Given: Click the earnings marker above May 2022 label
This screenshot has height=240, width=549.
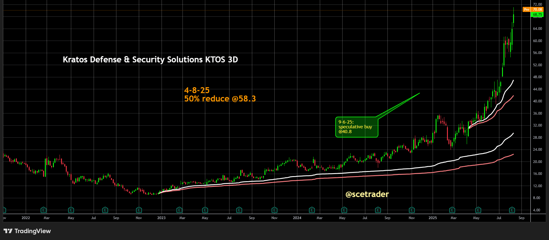Looking at the screenshot, I should pyautogui.click(x=71, y=210).
